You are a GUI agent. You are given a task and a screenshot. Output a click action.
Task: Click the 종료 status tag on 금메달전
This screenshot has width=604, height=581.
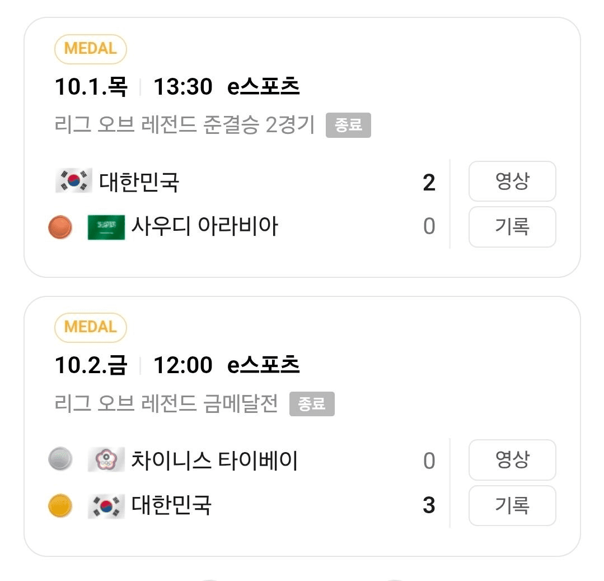[312, 403]
